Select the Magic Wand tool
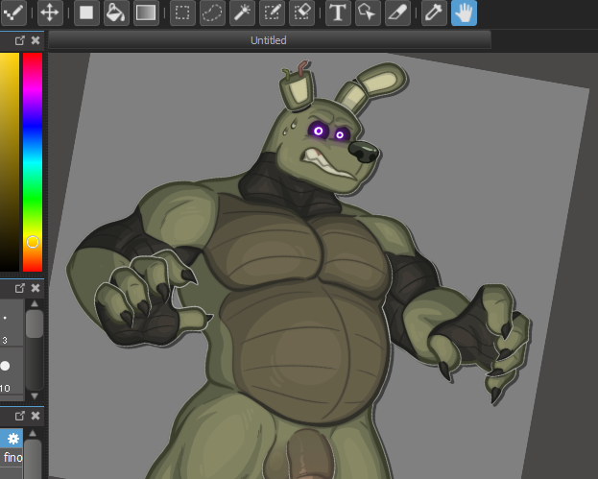Viewport: 598px width, 479px height. [x=242, y=12]
